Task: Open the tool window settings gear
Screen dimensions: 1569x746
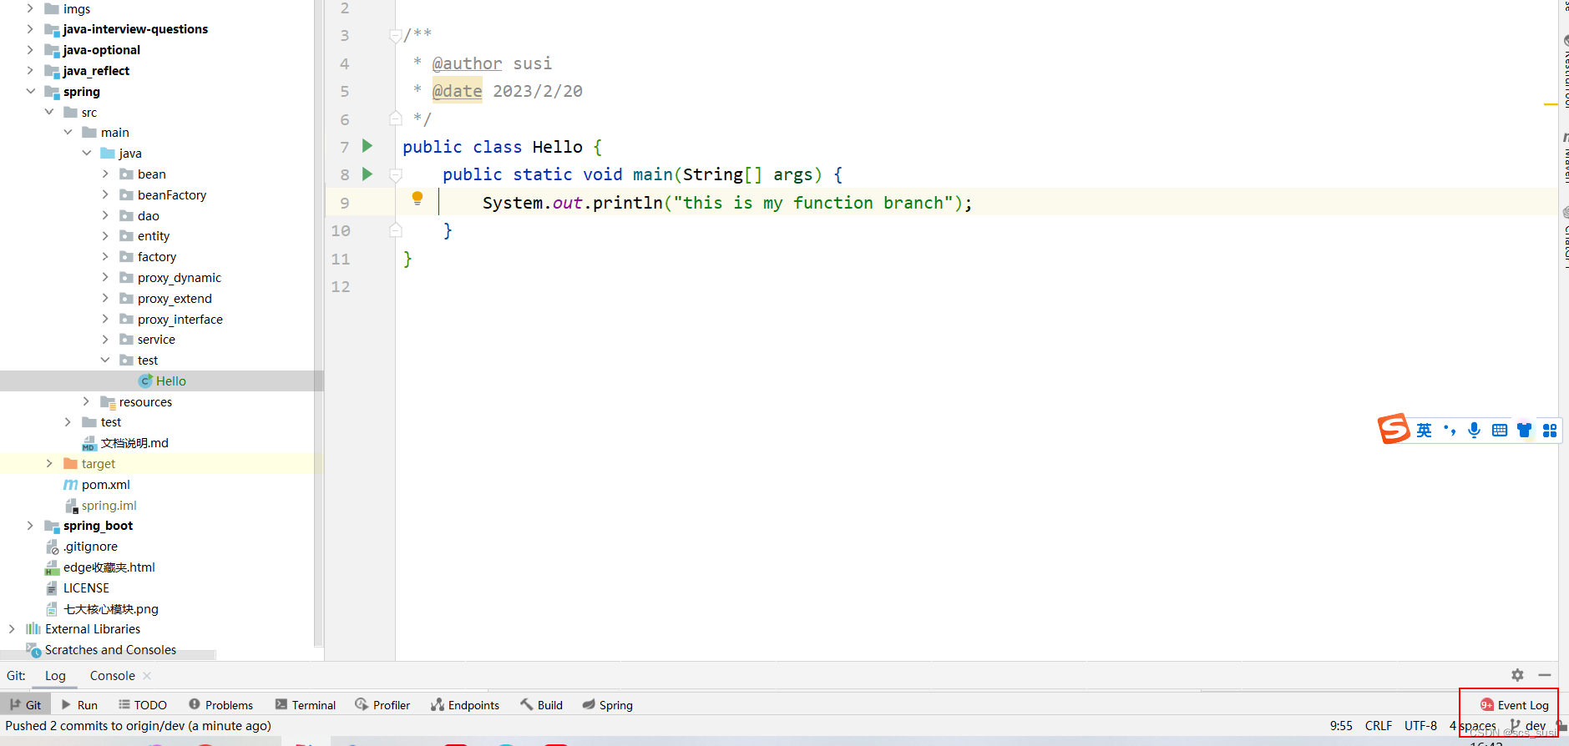Action: tap(1517, 675)
